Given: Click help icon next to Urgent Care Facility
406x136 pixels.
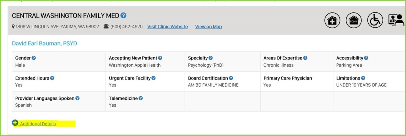Looking at the screenshot, I should tap(154, 78).
